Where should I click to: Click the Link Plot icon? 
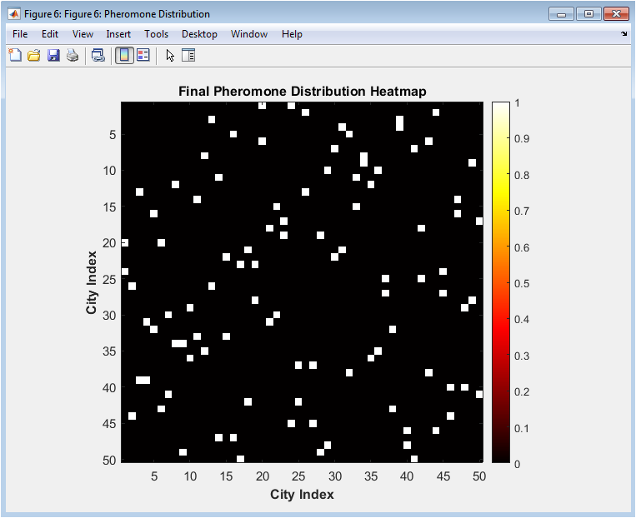[98, 56]
